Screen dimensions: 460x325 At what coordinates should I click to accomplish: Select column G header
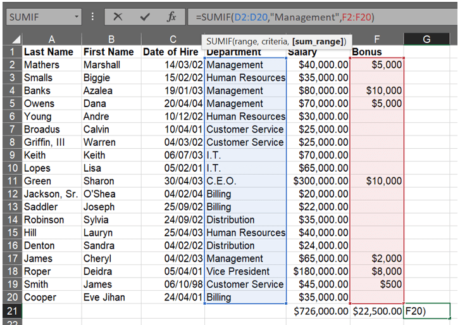pos(426,39)
